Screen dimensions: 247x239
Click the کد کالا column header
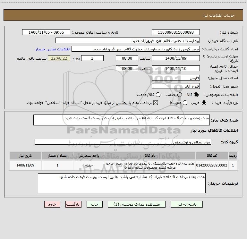(212, 156)
